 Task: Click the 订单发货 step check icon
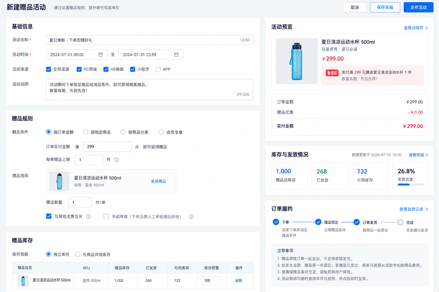(356, 222)
